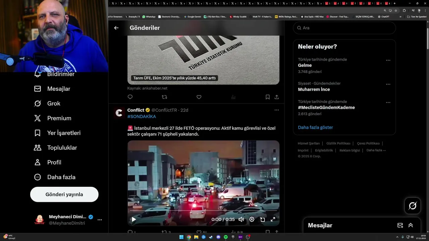The width and height of the screenshot is (429, 241).
Task: Open video settings gear
Action: pyautogui.click(x=252, y=220)
